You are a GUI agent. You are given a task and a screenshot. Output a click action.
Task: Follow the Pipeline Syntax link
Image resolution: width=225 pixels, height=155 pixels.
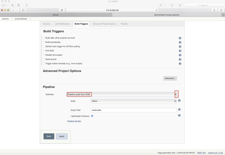(74, 121)
